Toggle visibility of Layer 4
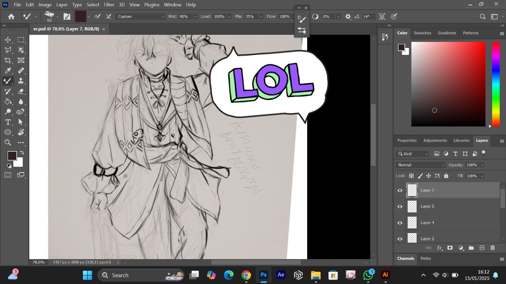506x284 pixels. [400, 223]
